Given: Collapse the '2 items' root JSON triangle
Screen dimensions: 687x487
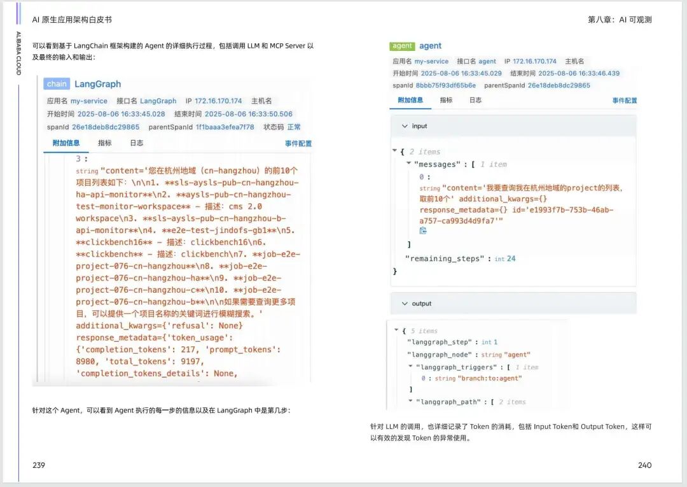Looking at the screenshot, I should point(395,151).
